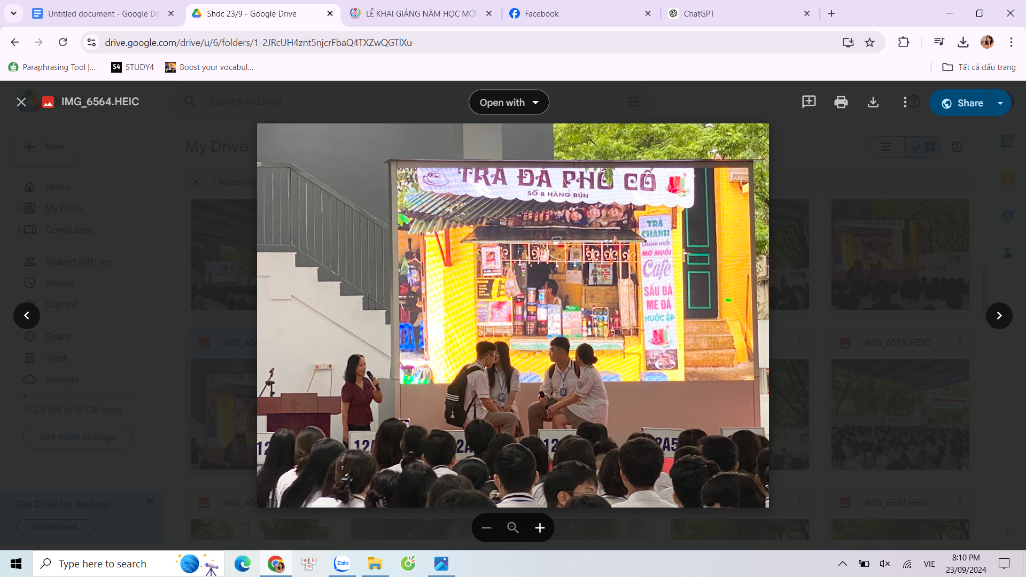Go to the previous image
This screenshot has width=1026, height=577.
click(27, 316)
